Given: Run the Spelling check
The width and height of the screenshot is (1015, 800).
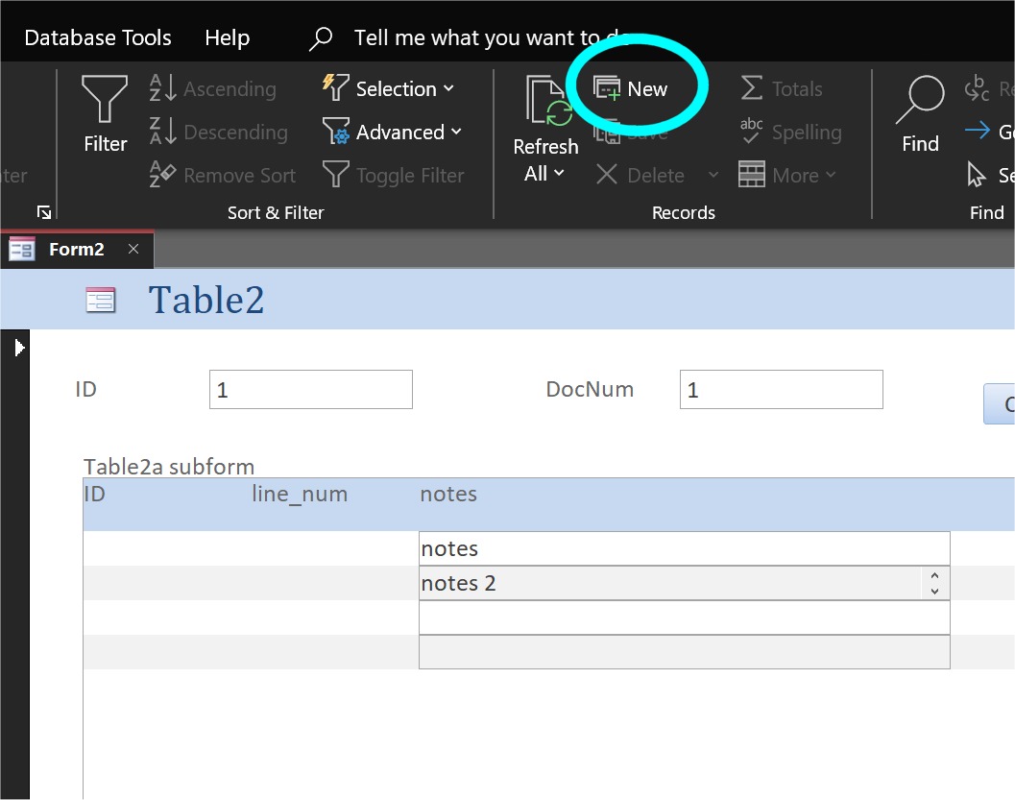Looking at the screenshot, I should point(790,133).
